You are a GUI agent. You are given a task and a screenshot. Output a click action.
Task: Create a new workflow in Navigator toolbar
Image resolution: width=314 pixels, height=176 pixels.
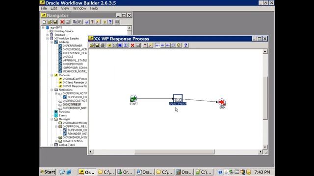tap(44, 22)
